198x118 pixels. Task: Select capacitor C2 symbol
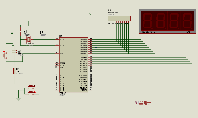coord(37,31)
